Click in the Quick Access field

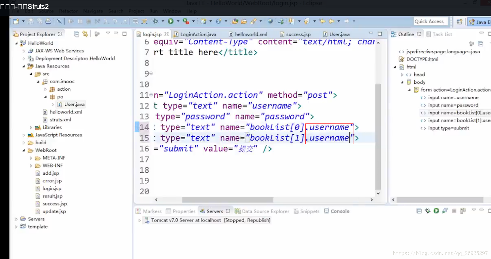point(431,21)
